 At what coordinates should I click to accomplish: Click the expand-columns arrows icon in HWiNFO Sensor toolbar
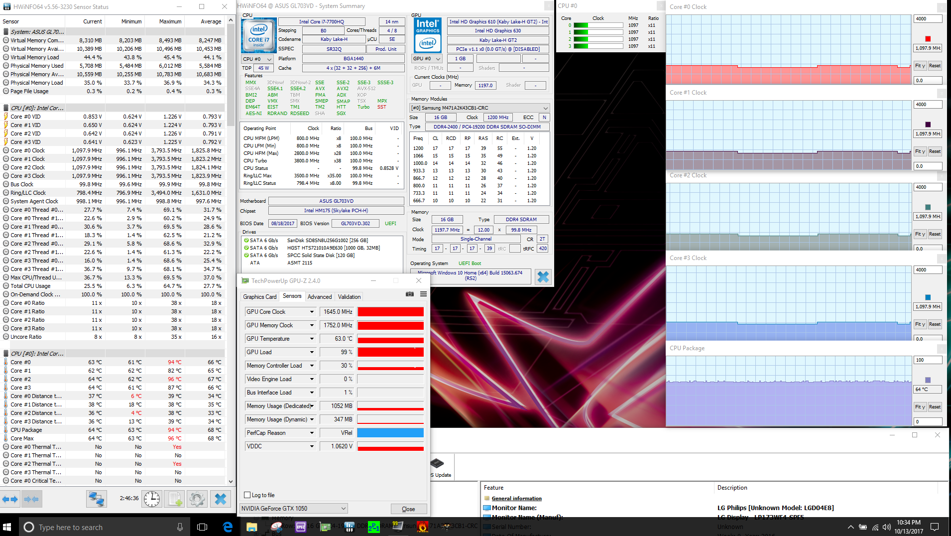point(10,499)
